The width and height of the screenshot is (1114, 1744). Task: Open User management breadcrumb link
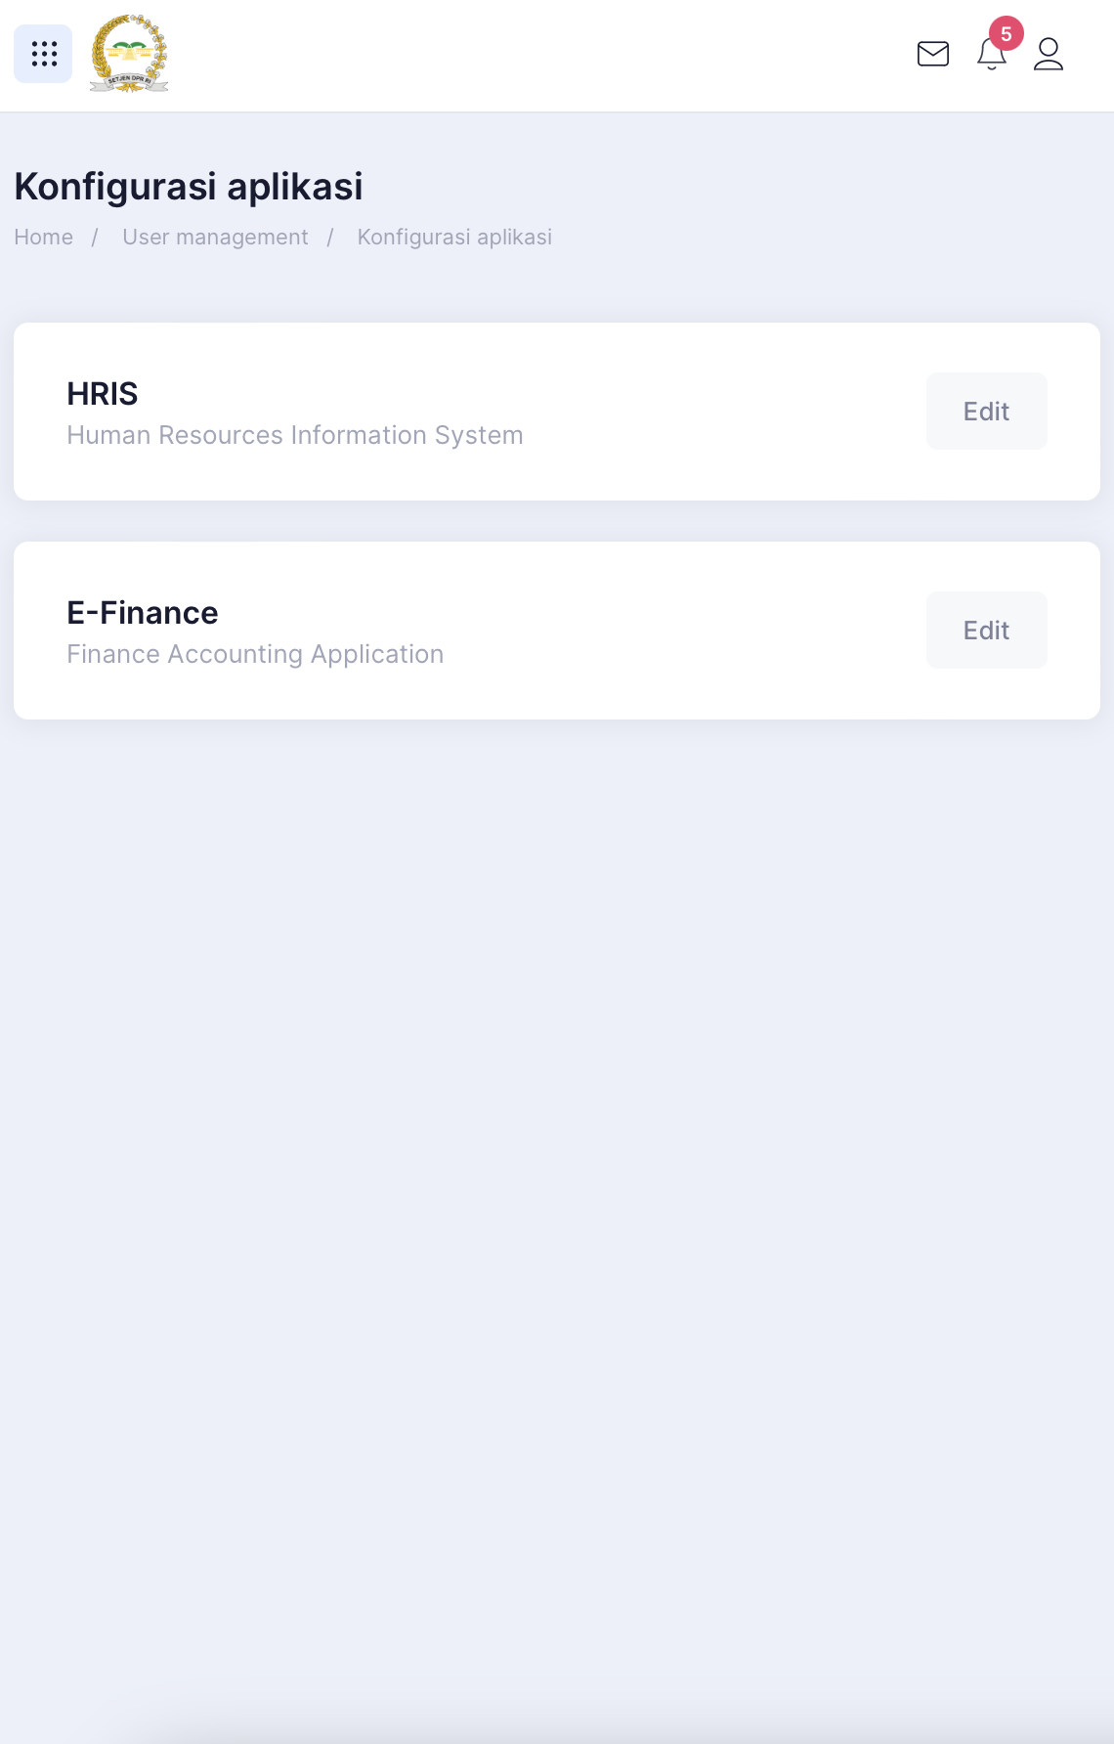pyautogui.click(x=215, y=238)
